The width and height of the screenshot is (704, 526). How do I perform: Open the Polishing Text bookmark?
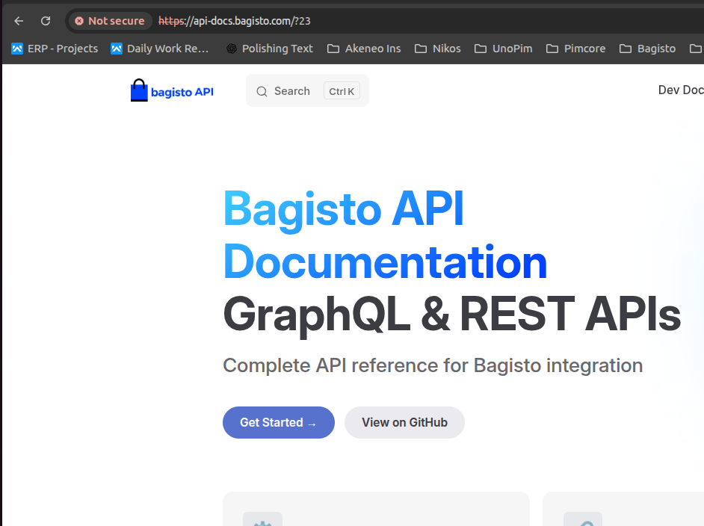coord(269,49)
